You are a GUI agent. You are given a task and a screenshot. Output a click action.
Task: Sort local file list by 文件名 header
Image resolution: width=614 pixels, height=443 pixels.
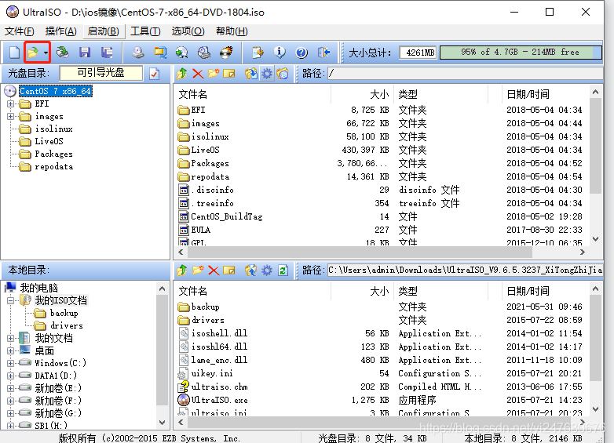(253, 292)
